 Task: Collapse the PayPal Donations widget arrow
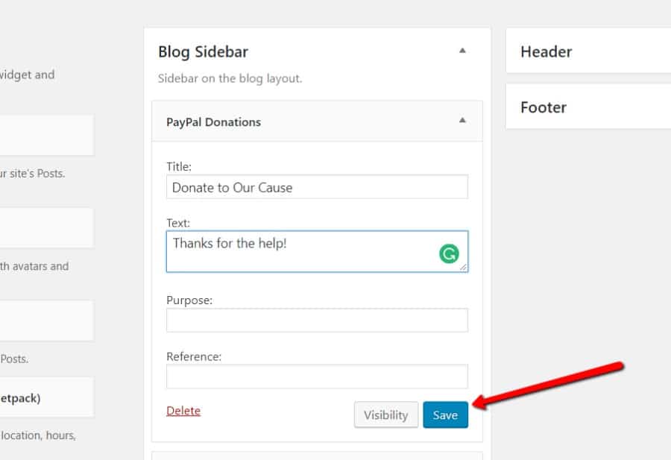[x=462, y=121]
